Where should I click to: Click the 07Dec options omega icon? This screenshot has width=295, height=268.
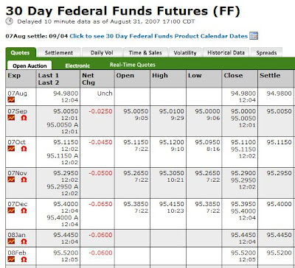[x=24, y=211]
